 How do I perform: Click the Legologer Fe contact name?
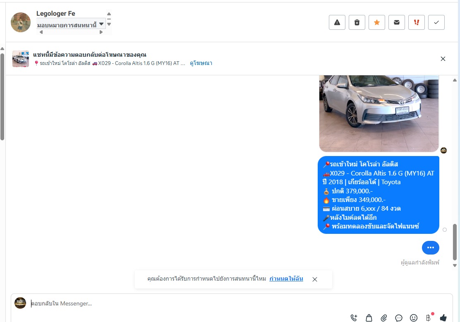[x=56, y=14]
